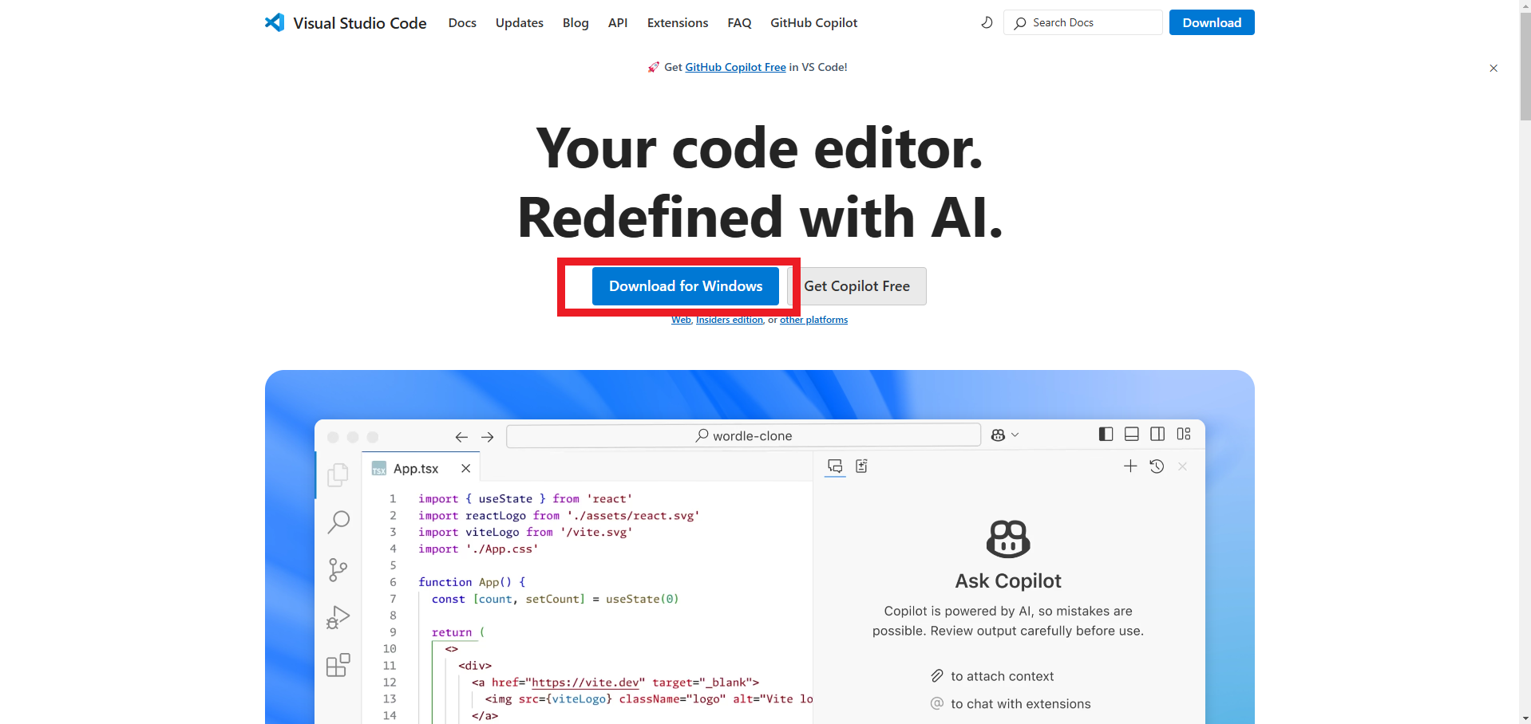
Task: Open the Search view in activity bar
Action: tap(338, 522)
